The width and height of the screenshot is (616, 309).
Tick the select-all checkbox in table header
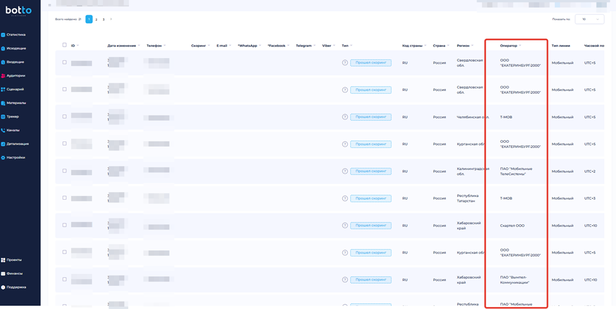[x=65, y=45]
